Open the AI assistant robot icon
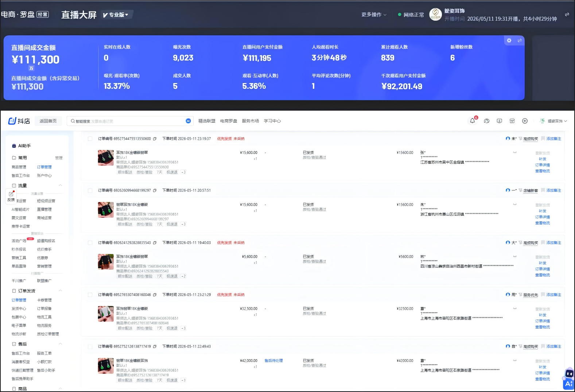The height and width of the screenshot is (392, 575). point(568,379)
